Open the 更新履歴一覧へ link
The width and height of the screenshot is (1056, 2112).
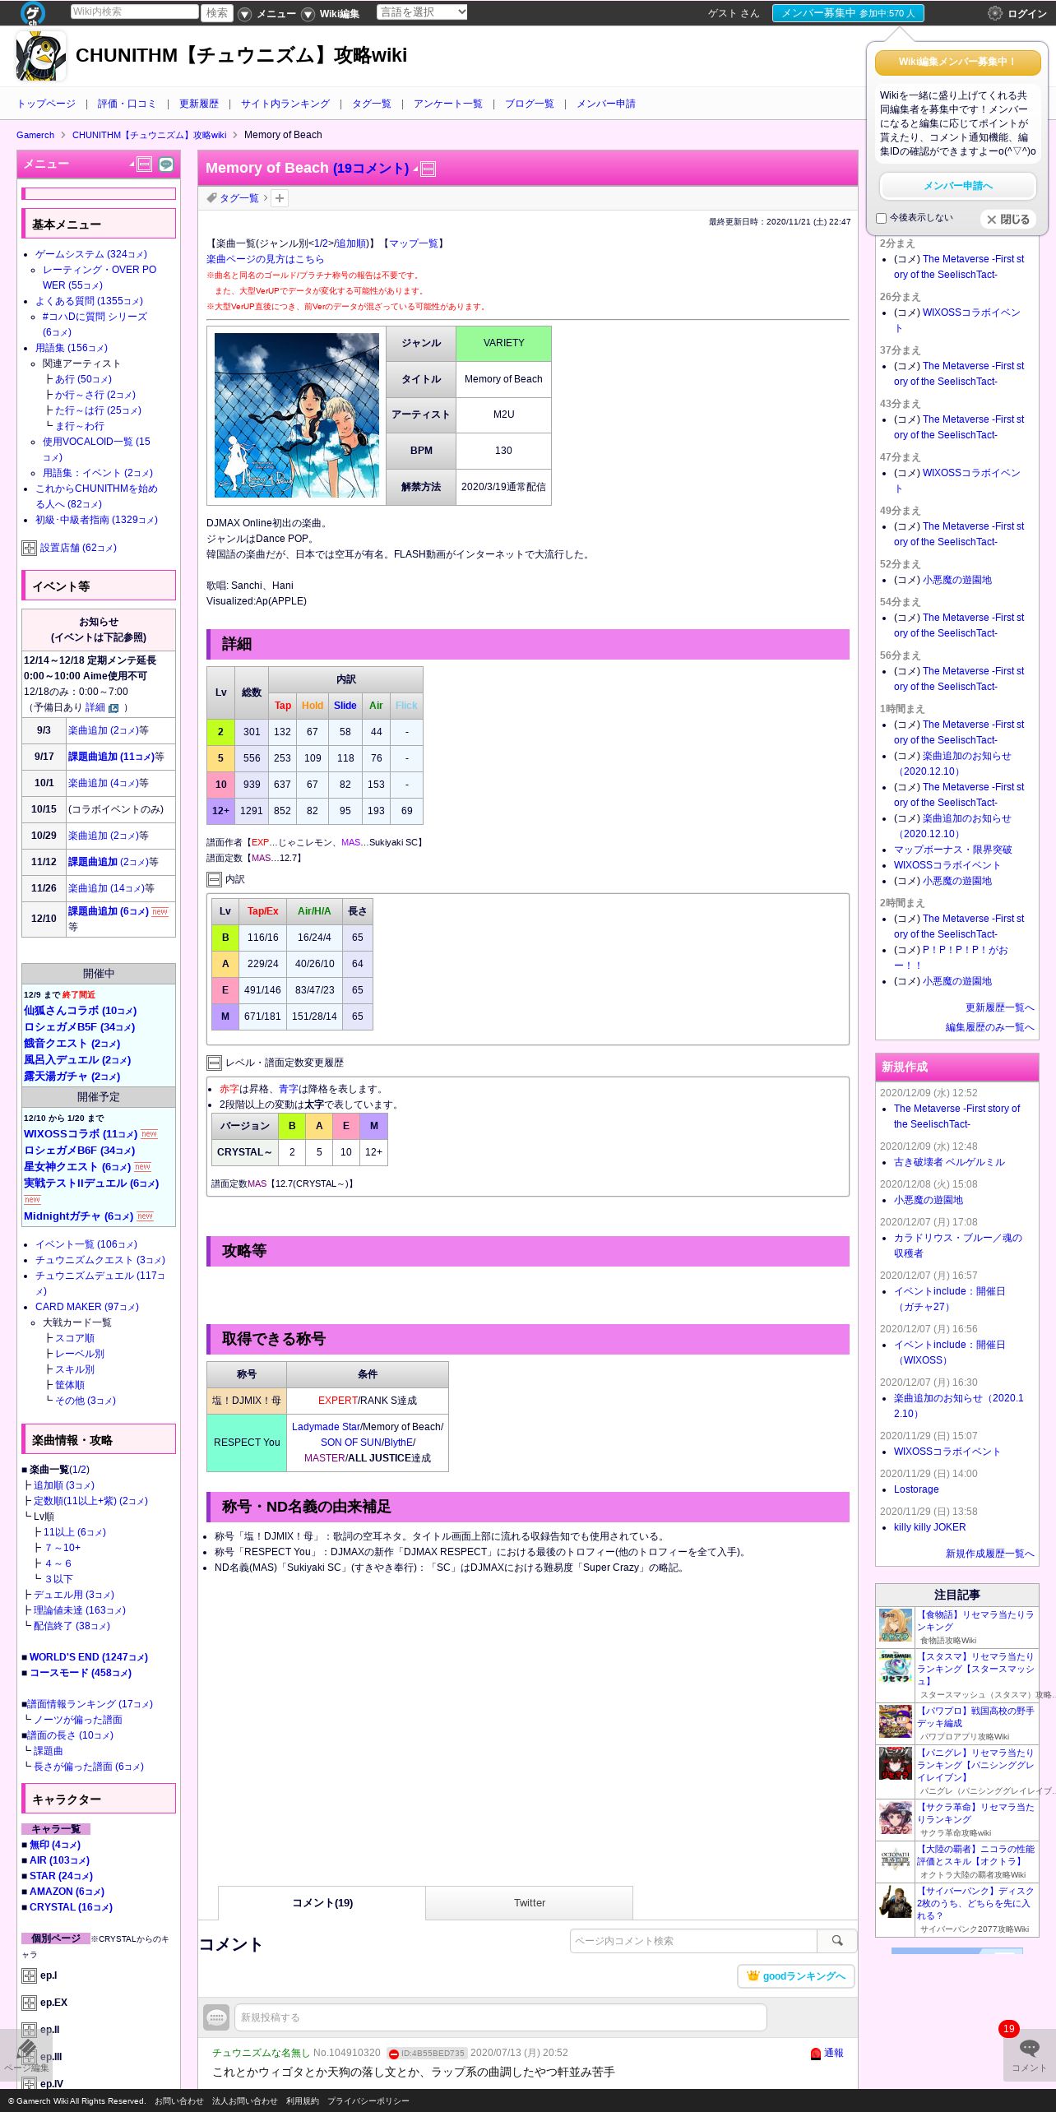click(999, 1008)
